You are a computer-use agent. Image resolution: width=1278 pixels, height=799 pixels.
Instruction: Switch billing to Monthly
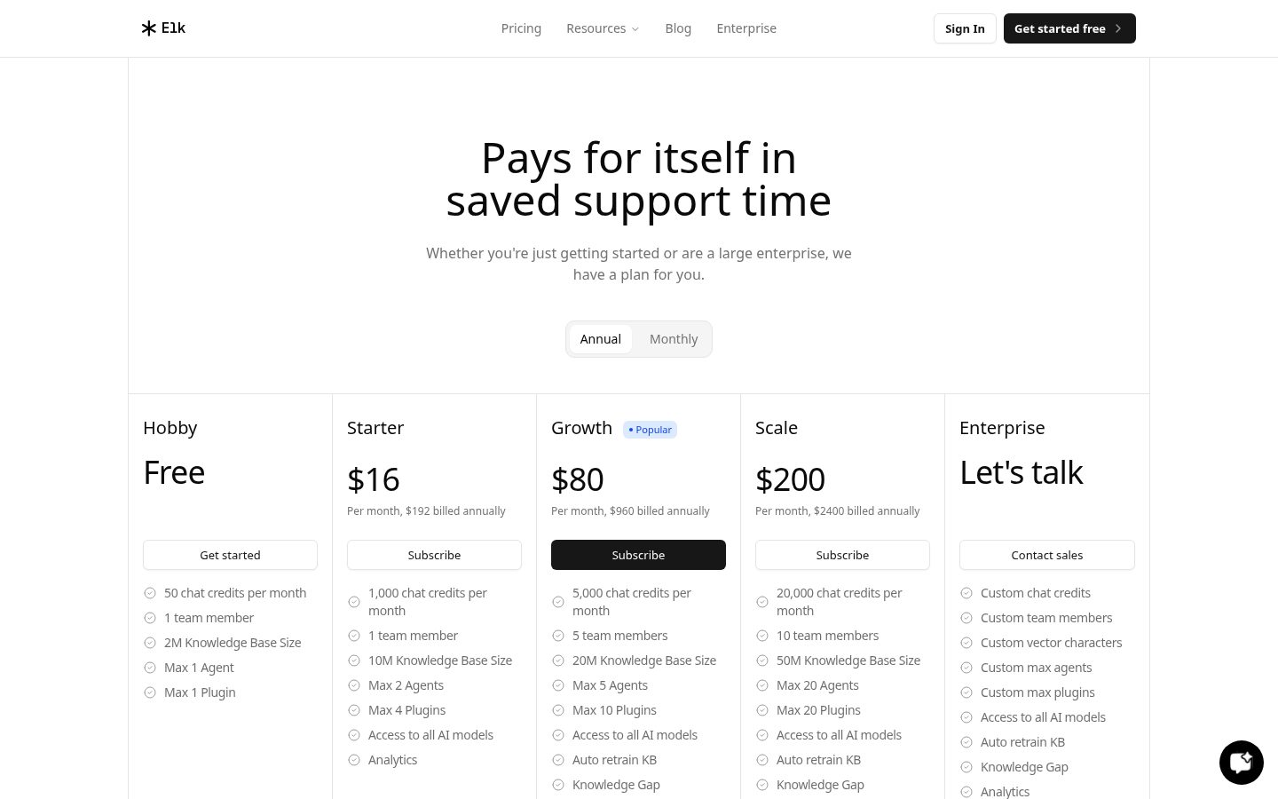click(x=674, y=339)
